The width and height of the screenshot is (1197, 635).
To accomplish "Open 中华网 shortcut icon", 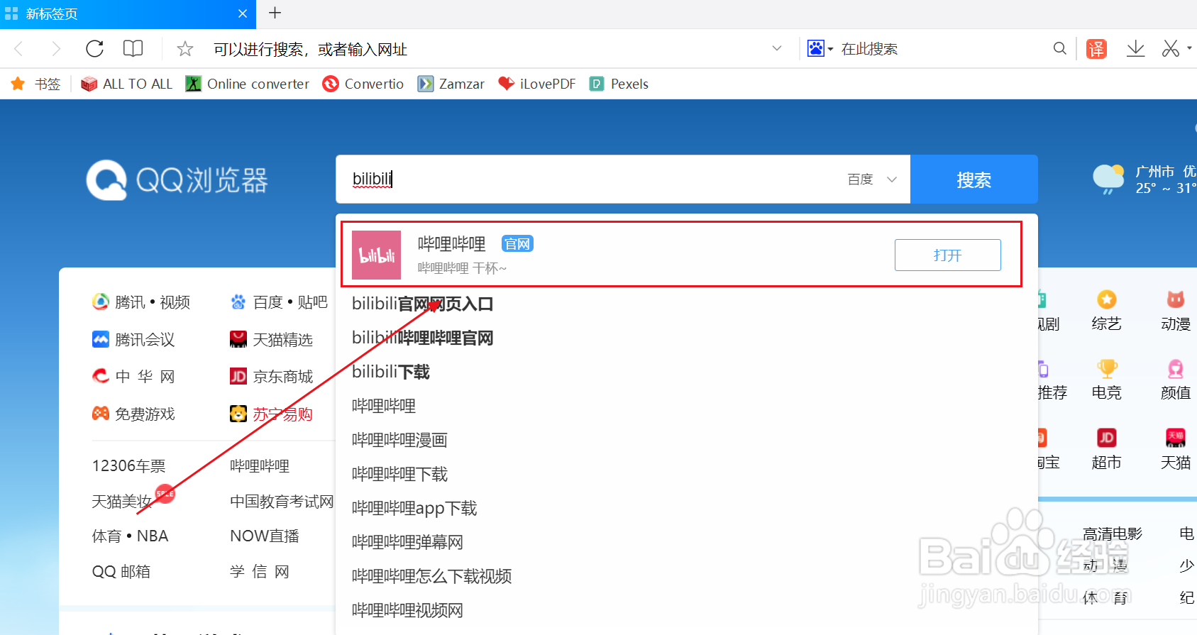I will pos(100,376).
